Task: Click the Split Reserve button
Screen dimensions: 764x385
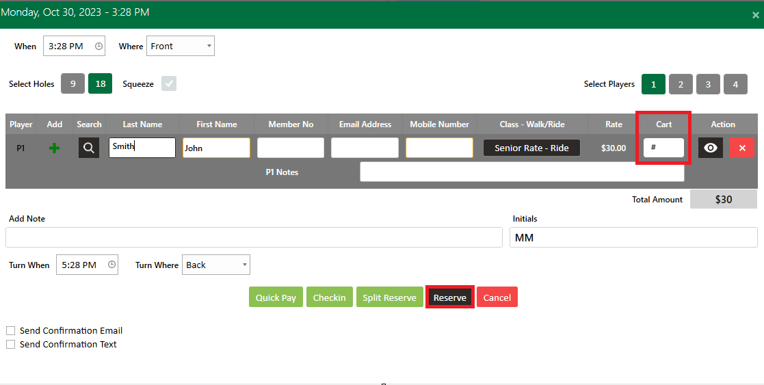Action: click(389, 297)
